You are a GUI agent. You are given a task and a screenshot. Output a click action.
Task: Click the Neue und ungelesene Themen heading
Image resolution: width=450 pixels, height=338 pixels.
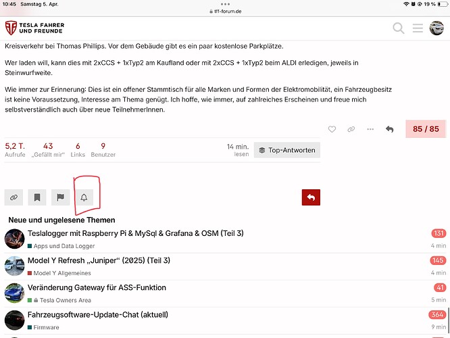[x=61, y=220]
